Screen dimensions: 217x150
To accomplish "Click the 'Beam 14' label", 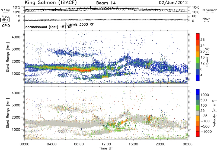I will pos(106,3).
